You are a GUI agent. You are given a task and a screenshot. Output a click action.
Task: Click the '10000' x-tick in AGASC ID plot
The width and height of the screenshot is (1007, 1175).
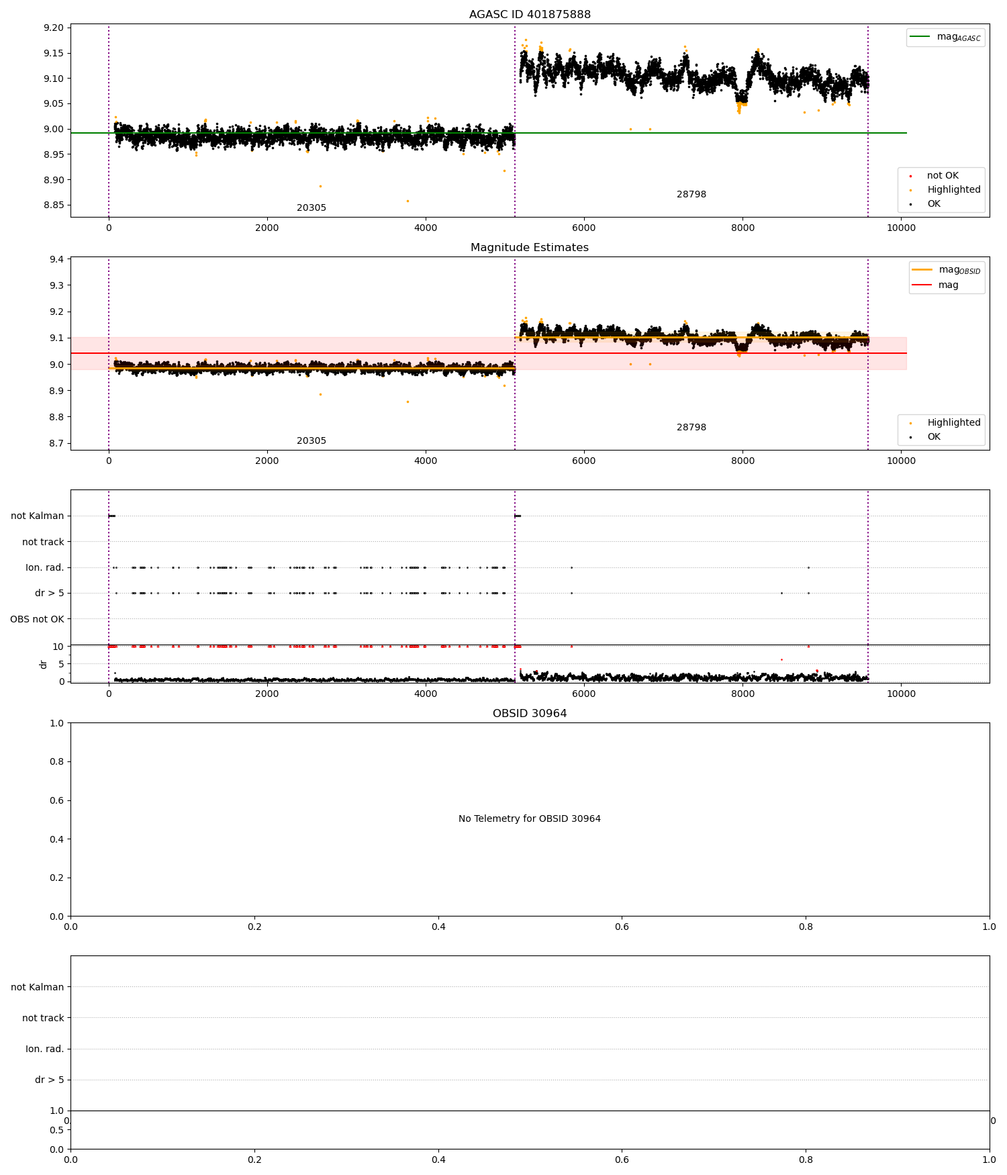pos(901,228)
